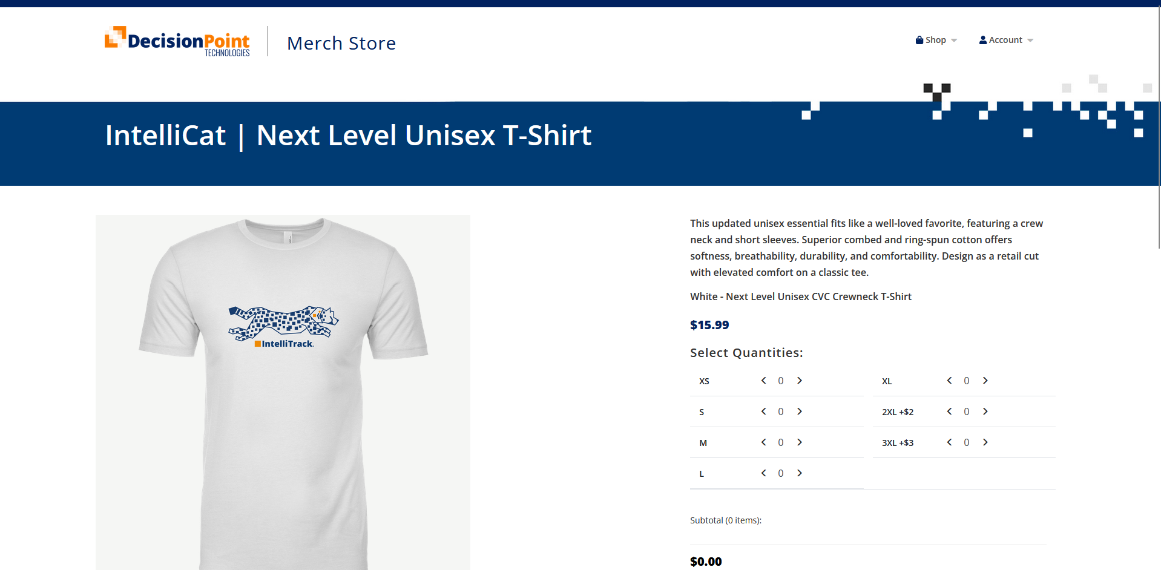1161x570 pixels.
Task: Increase 3XL +$3 quantity arrow
Action: click(x=985, y=442)
